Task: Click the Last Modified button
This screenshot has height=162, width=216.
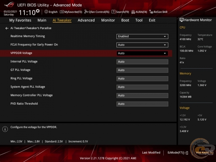Action: (x=151, y=153)
